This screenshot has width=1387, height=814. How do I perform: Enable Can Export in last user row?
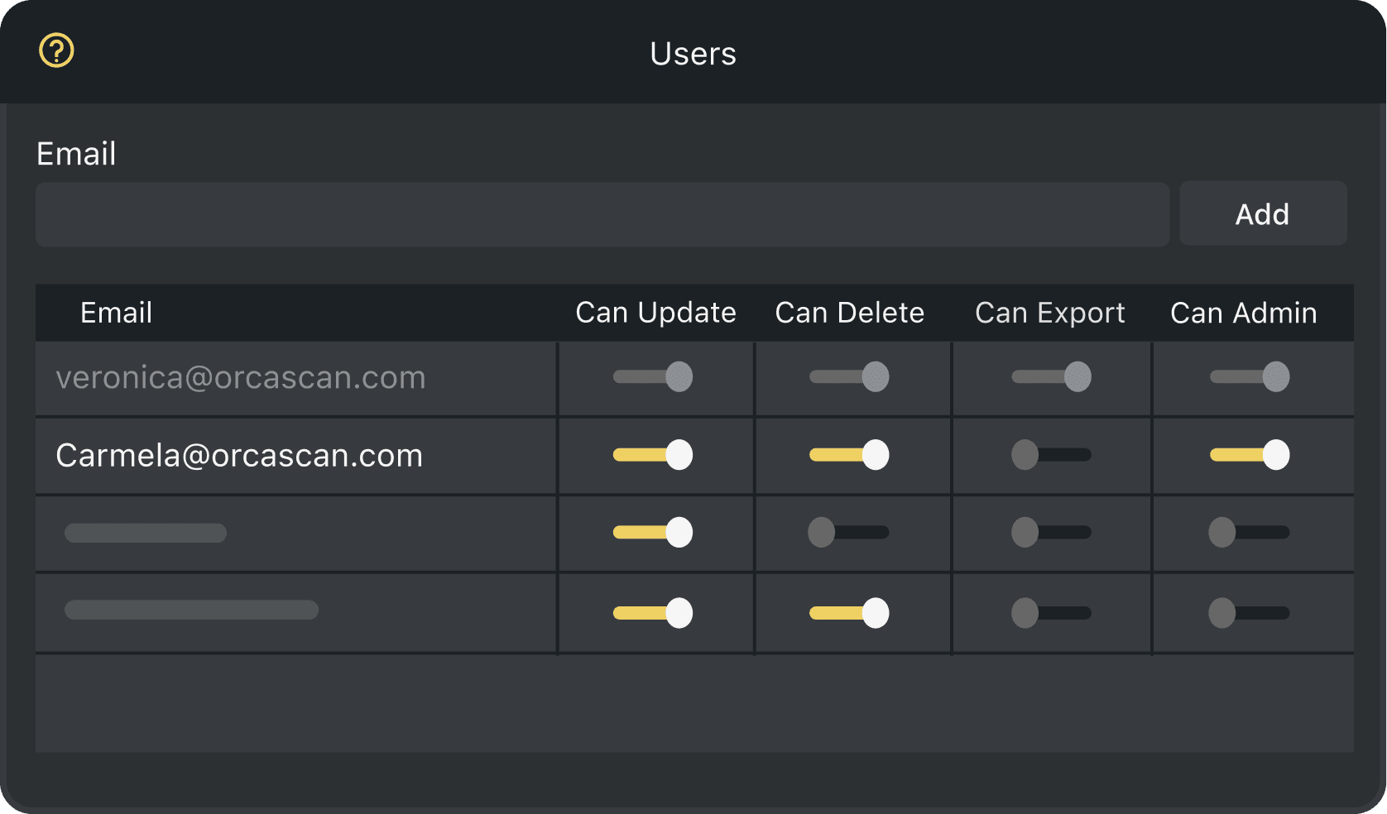tap(1051, 613)
